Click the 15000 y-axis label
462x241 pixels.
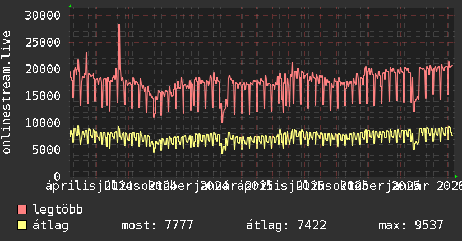click(x=43, y=96)
